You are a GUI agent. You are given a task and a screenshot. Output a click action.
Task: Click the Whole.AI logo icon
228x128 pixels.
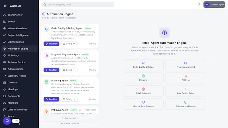click(x=5, y=6)
